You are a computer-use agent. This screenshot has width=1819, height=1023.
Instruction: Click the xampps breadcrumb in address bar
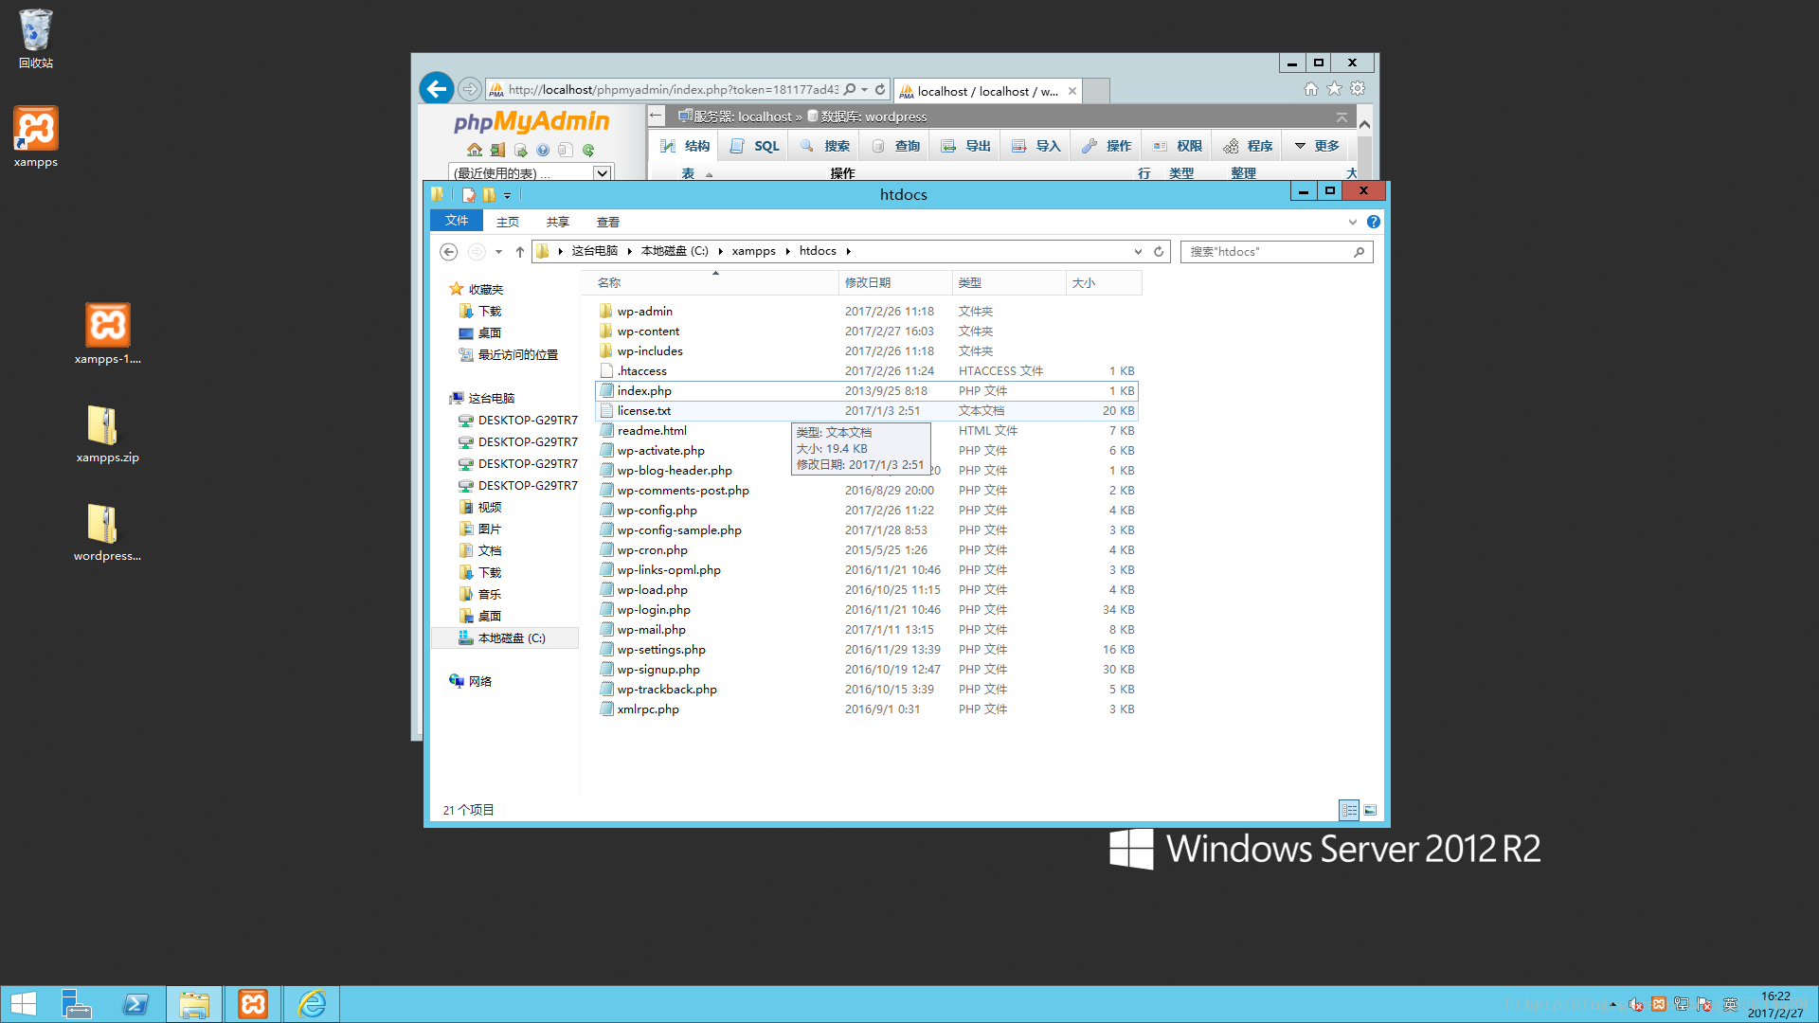(753, 251)
